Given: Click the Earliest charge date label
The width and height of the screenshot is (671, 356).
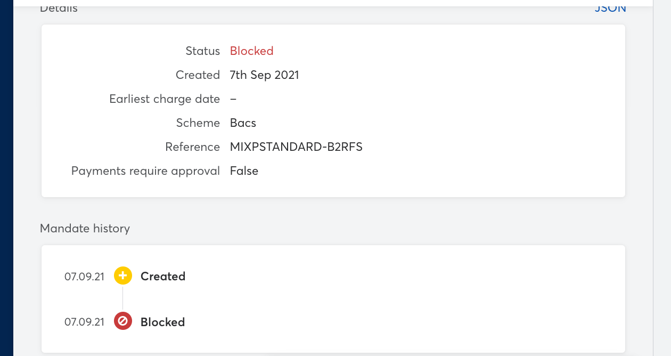Looking at the screenshot, I should click(x=165, y=99).
